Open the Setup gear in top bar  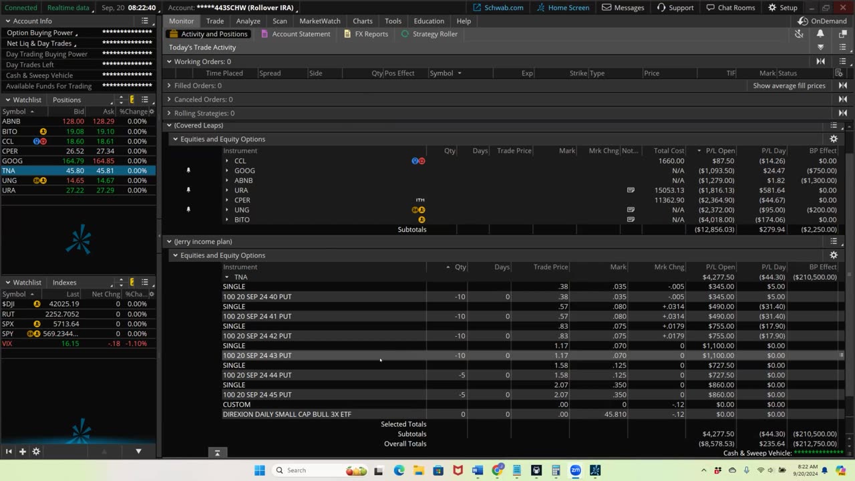pyautogui.click(x=772, y=7)
